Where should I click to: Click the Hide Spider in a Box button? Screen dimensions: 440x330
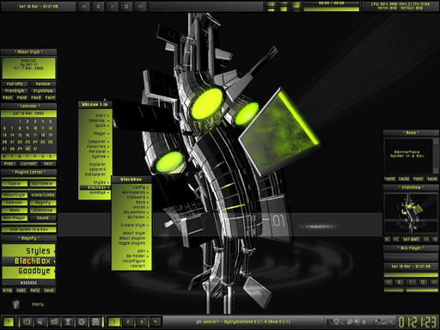coord(29,229)
